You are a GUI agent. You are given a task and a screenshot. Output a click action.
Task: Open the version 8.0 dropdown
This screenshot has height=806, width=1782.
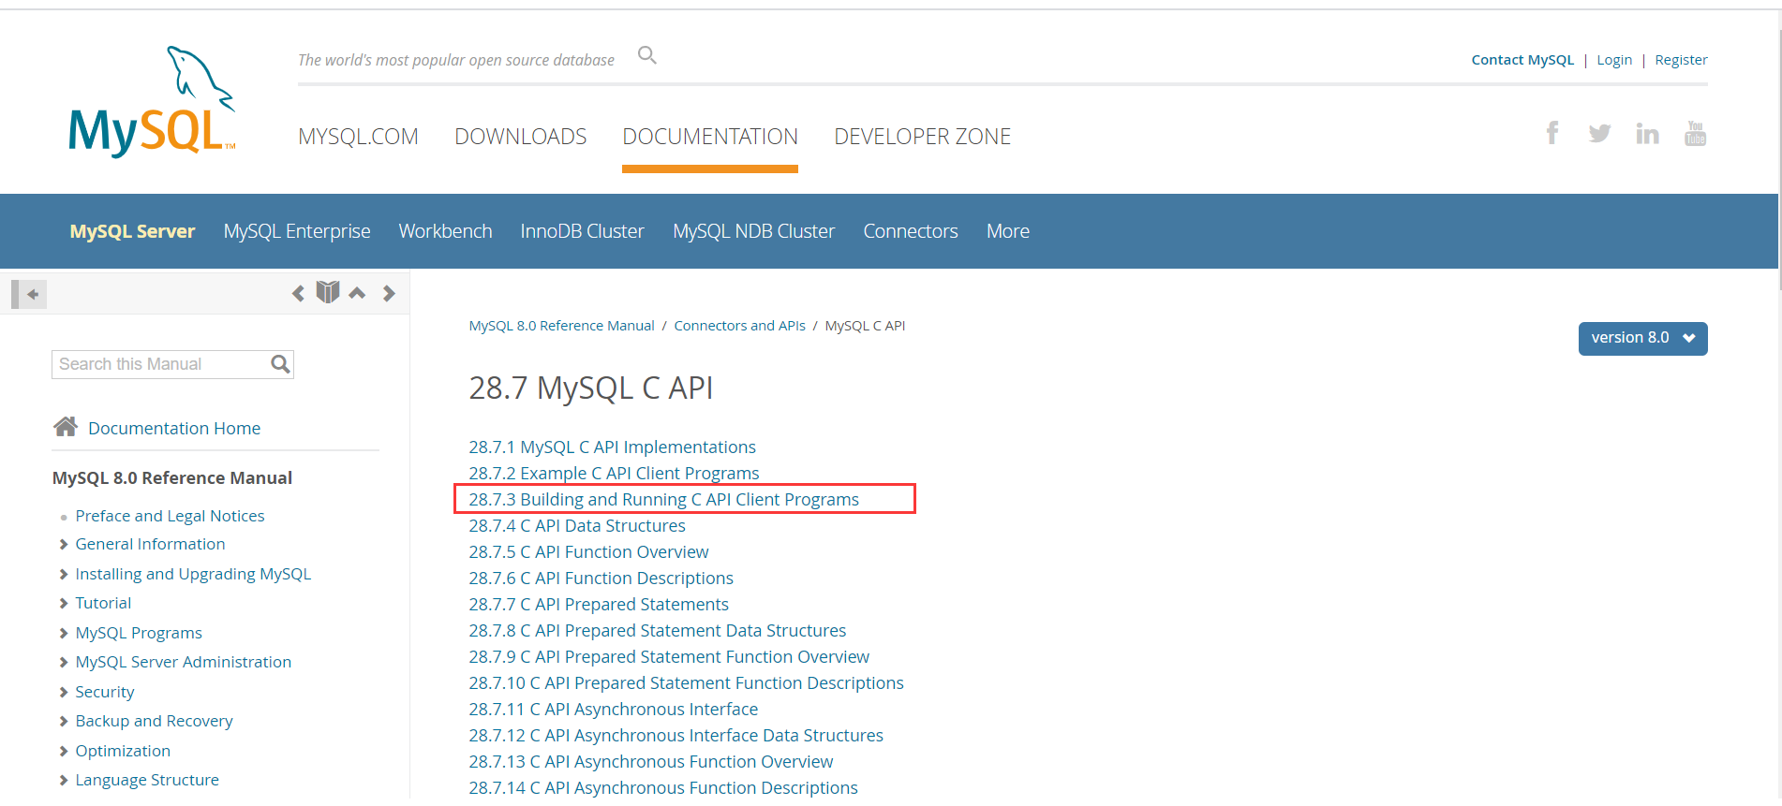[1642, 338]
